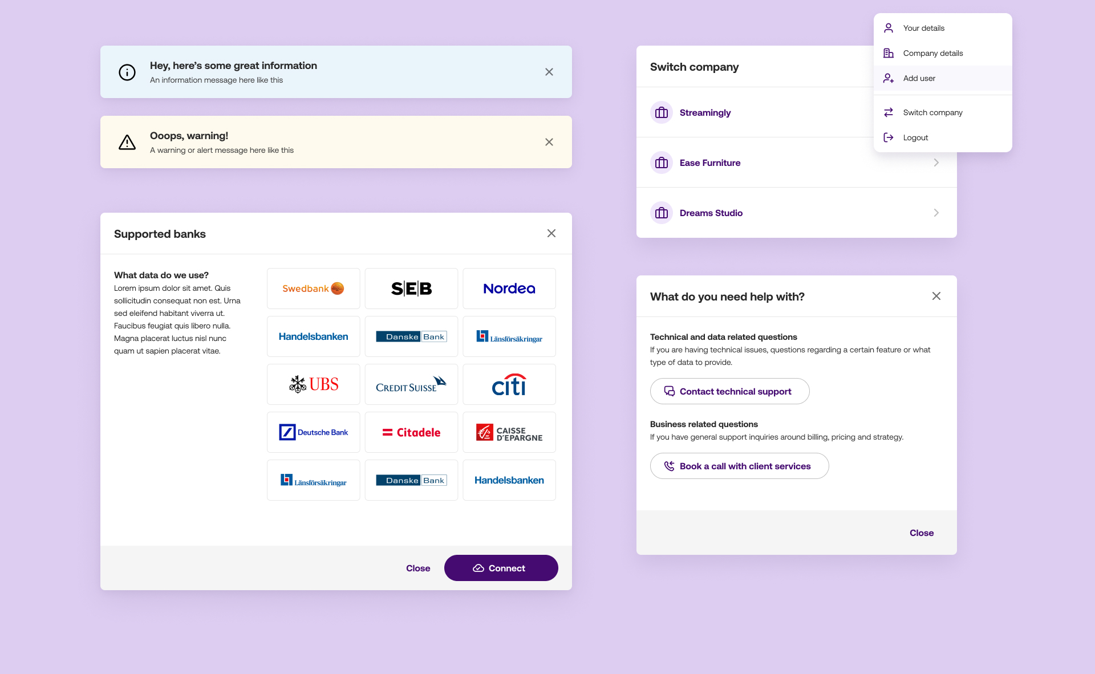This screenshot has width=1095, height=674.
Task: Open Company details from the user menu
Action: (x=943, y=53)
